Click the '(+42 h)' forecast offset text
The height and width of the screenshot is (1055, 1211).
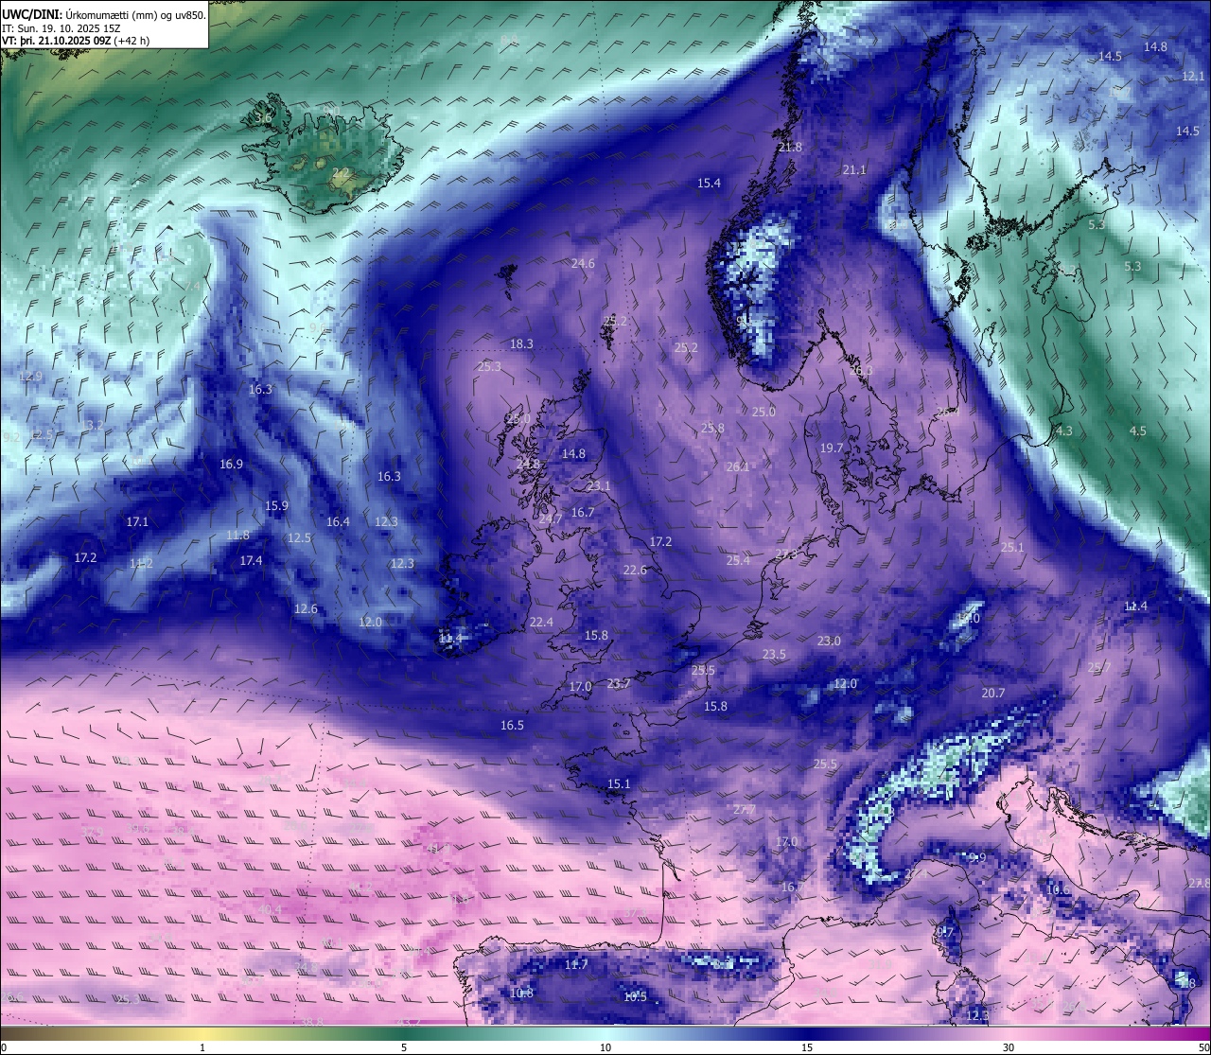point(132,41)
